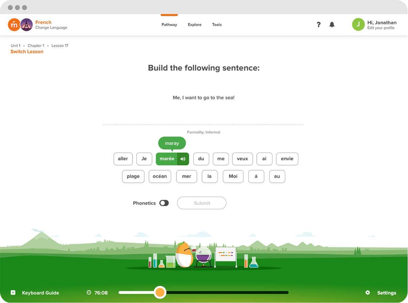Click the clock icon beside the timer
This screenshot has width=408, height=303.
(x=88, y=292)
